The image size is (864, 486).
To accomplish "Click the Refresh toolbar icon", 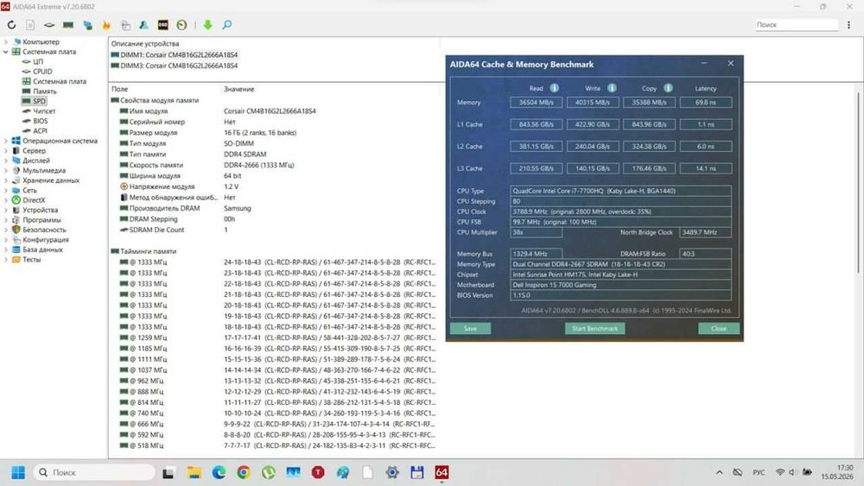I will [x=11, y=25].
